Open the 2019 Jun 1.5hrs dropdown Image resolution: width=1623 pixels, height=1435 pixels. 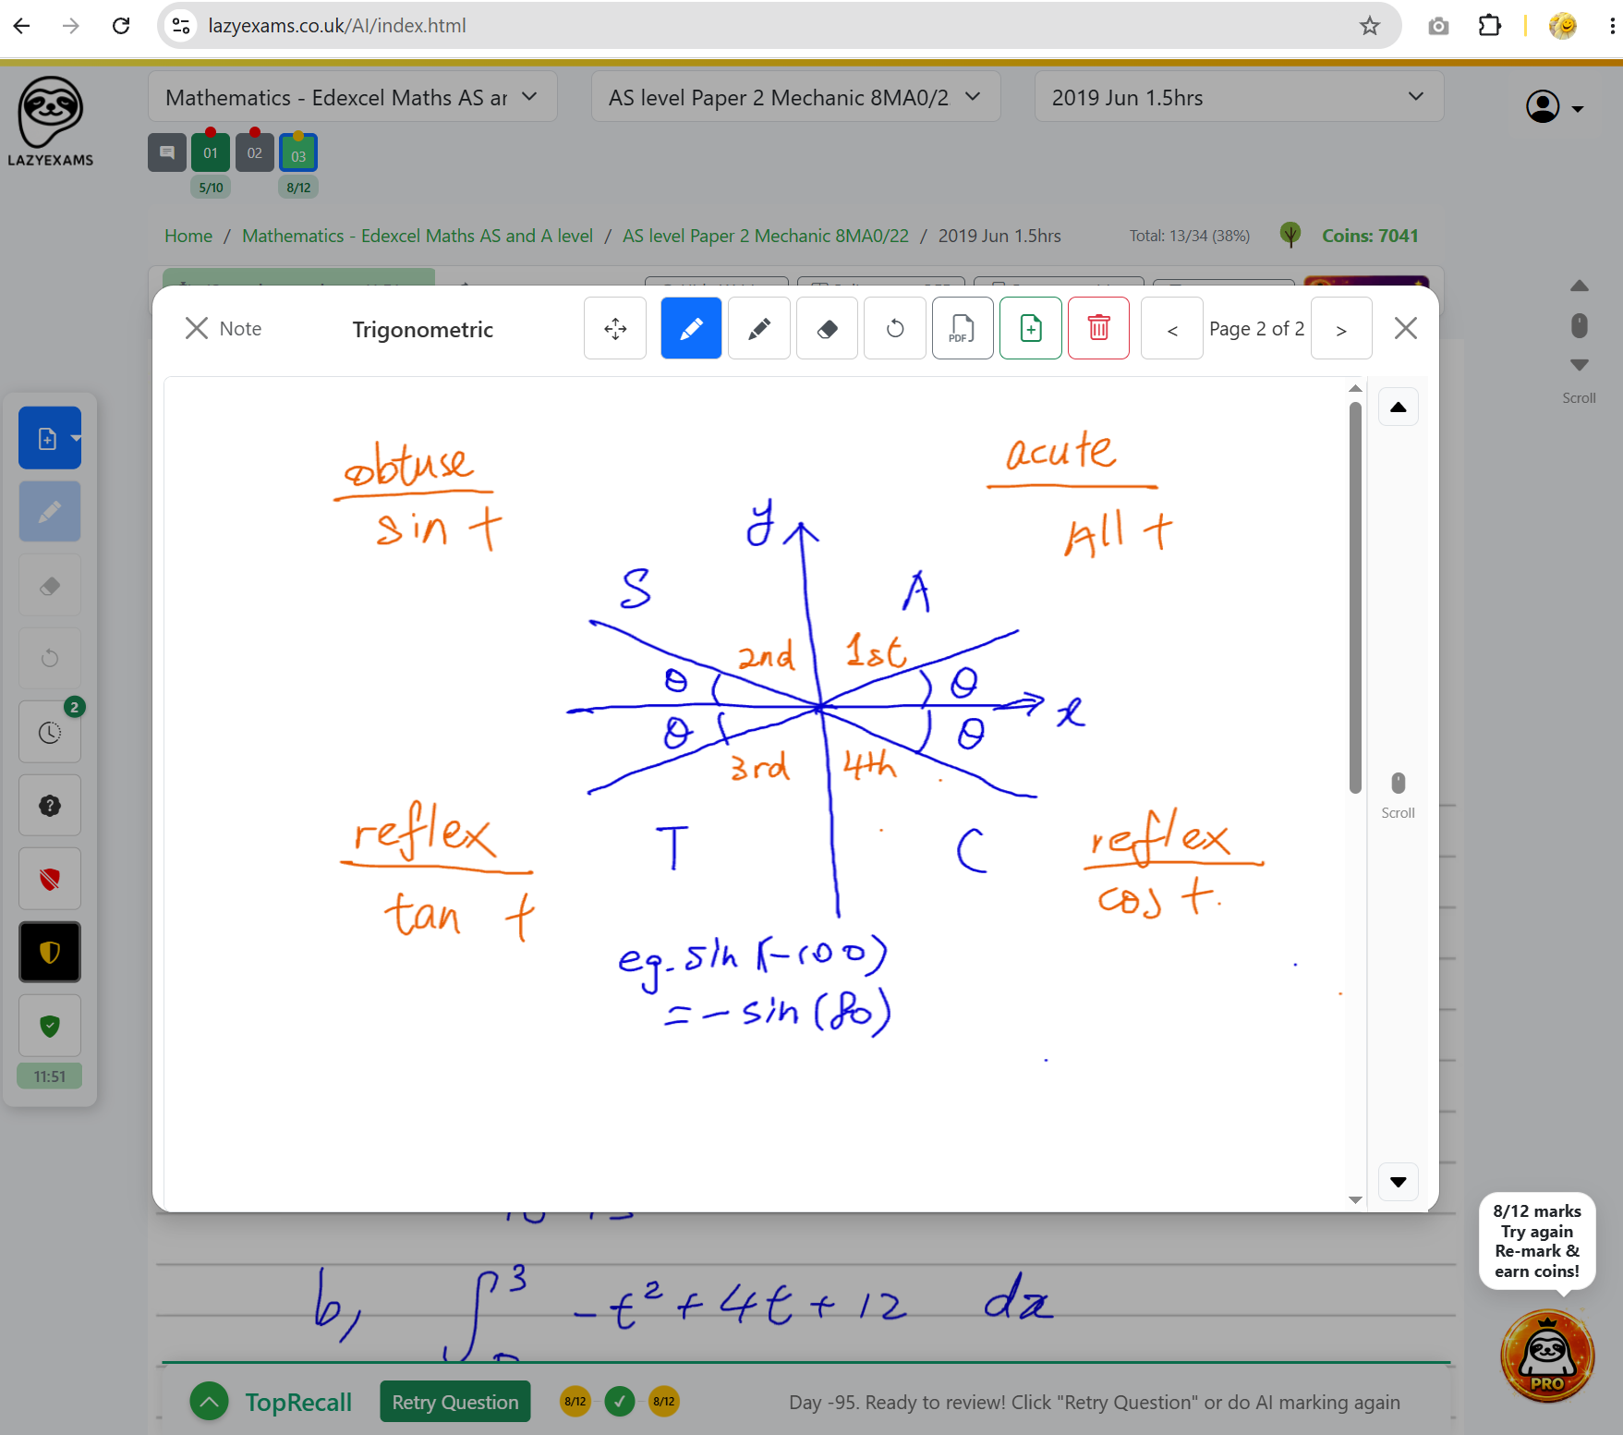1239,97
